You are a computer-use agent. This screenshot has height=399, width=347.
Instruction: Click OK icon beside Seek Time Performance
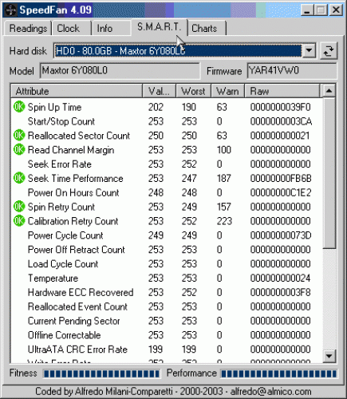click(x=19, y=178)
